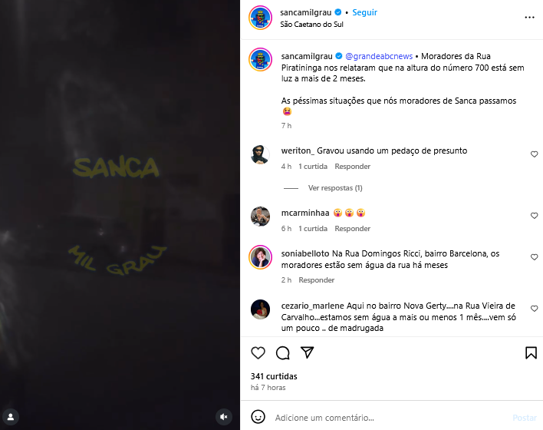Open three-dot more options menu
Viewport: 543px width, 430px height.
(x=529, y=18)
